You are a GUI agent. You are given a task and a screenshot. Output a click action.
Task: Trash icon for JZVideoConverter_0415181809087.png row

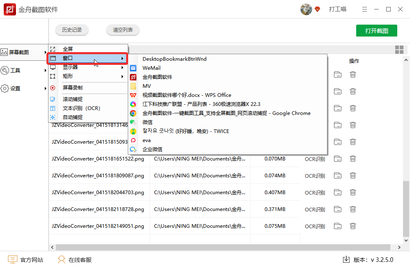(353, 176)
